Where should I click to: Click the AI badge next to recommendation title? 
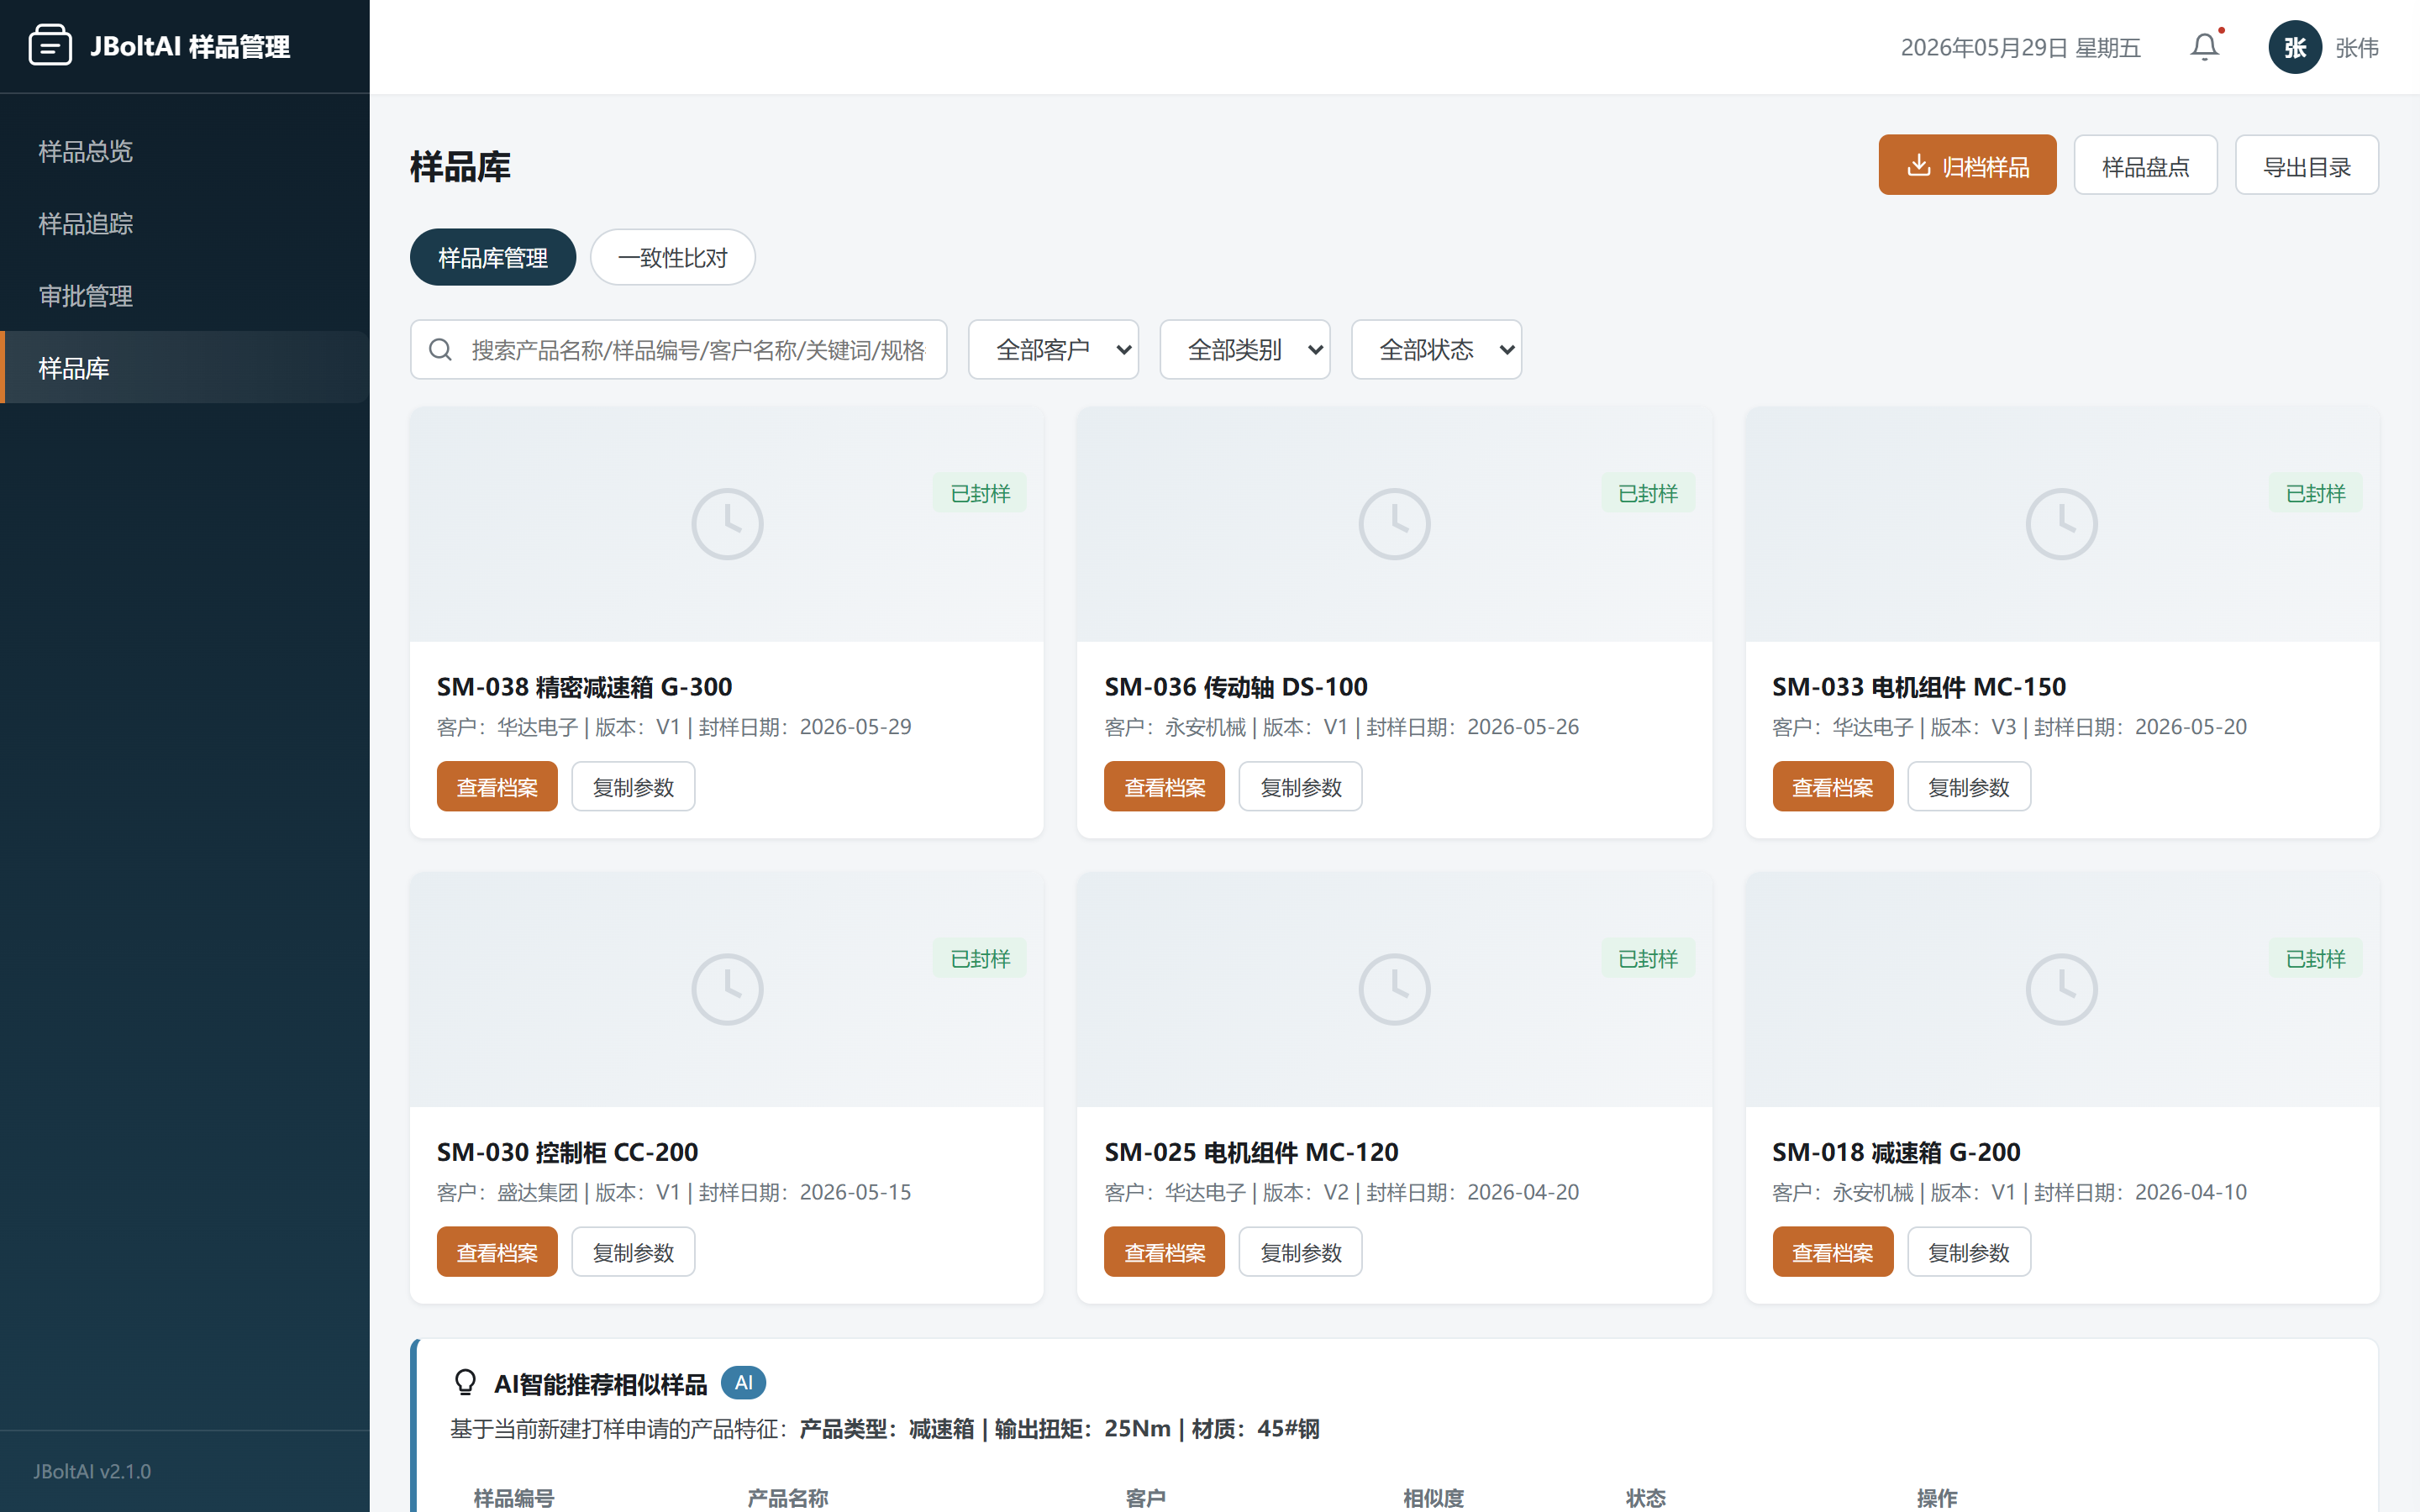coord(743,1383)
